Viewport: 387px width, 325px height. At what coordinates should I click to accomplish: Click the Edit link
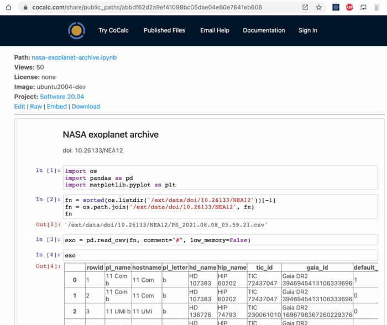(20, 106)
